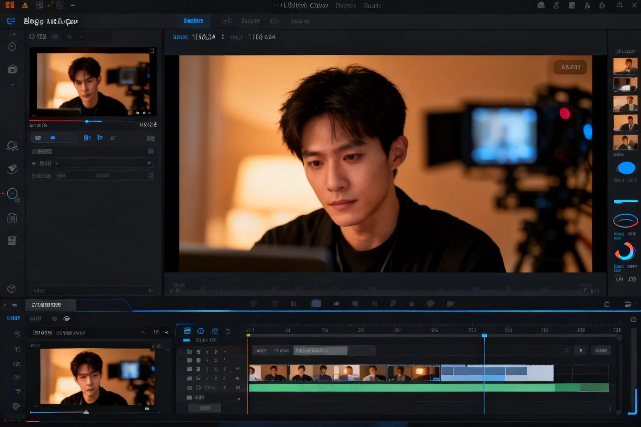641x427 pixels.
Task: Click the gear icon in source settings panel
Action: pyautogui.click(x=151, y=151)
